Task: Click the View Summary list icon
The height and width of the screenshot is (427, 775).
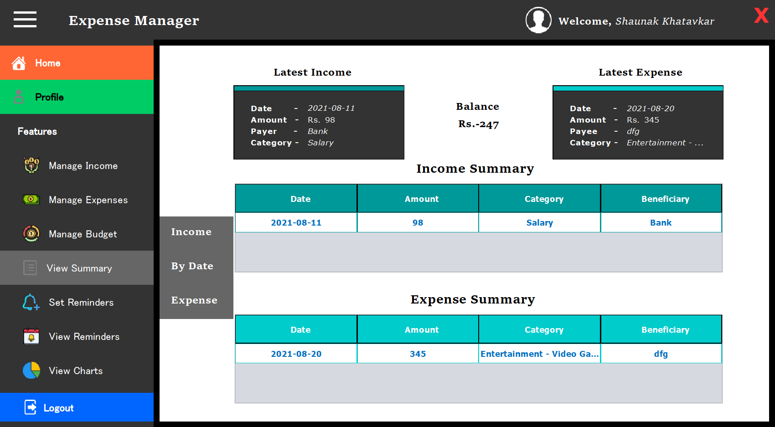Action: pos(30,268)
